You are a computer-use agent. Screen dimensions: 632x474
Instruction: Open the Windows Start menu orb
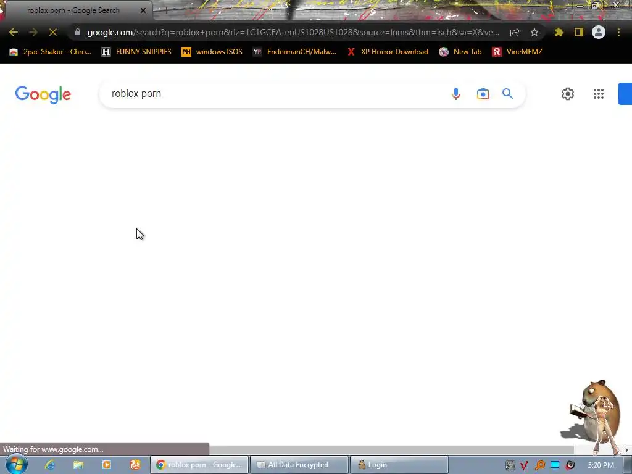[16, 464]
